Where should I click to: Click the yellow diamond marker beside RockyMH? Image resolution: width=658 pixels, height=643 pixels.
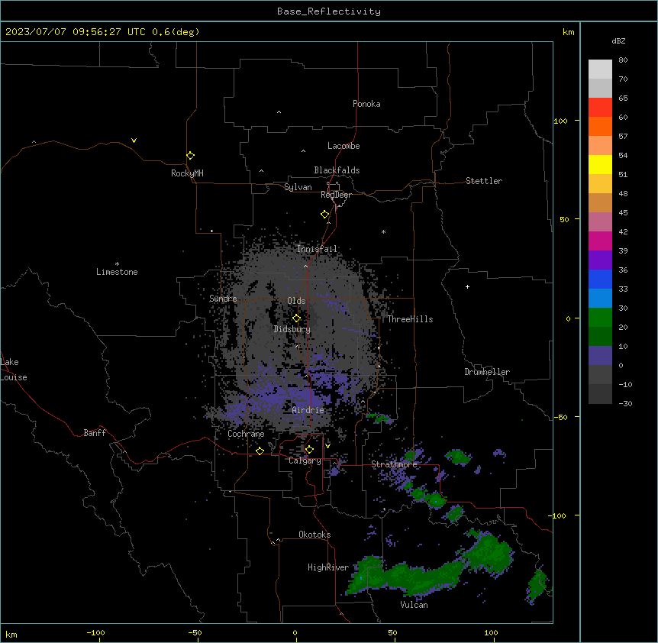(x=190, y=155)
